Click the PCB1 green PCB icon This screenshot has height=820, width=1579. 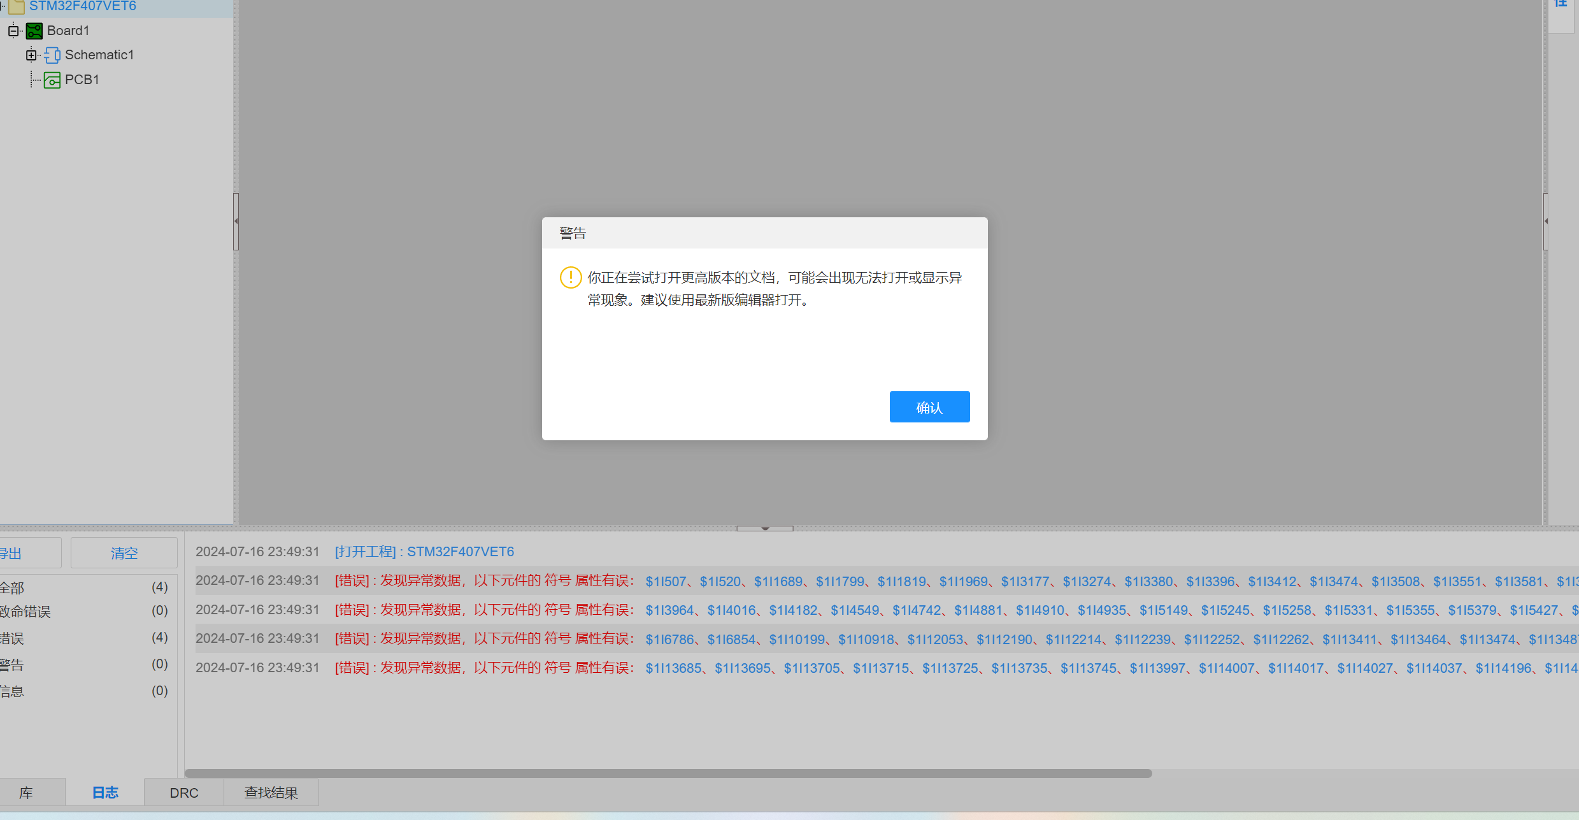click(52, 80)
